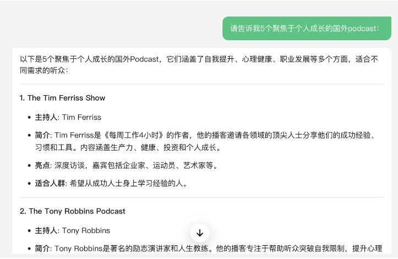Click heading "2. The Tony Robbins Podcast"

click(x=73, y=211)
